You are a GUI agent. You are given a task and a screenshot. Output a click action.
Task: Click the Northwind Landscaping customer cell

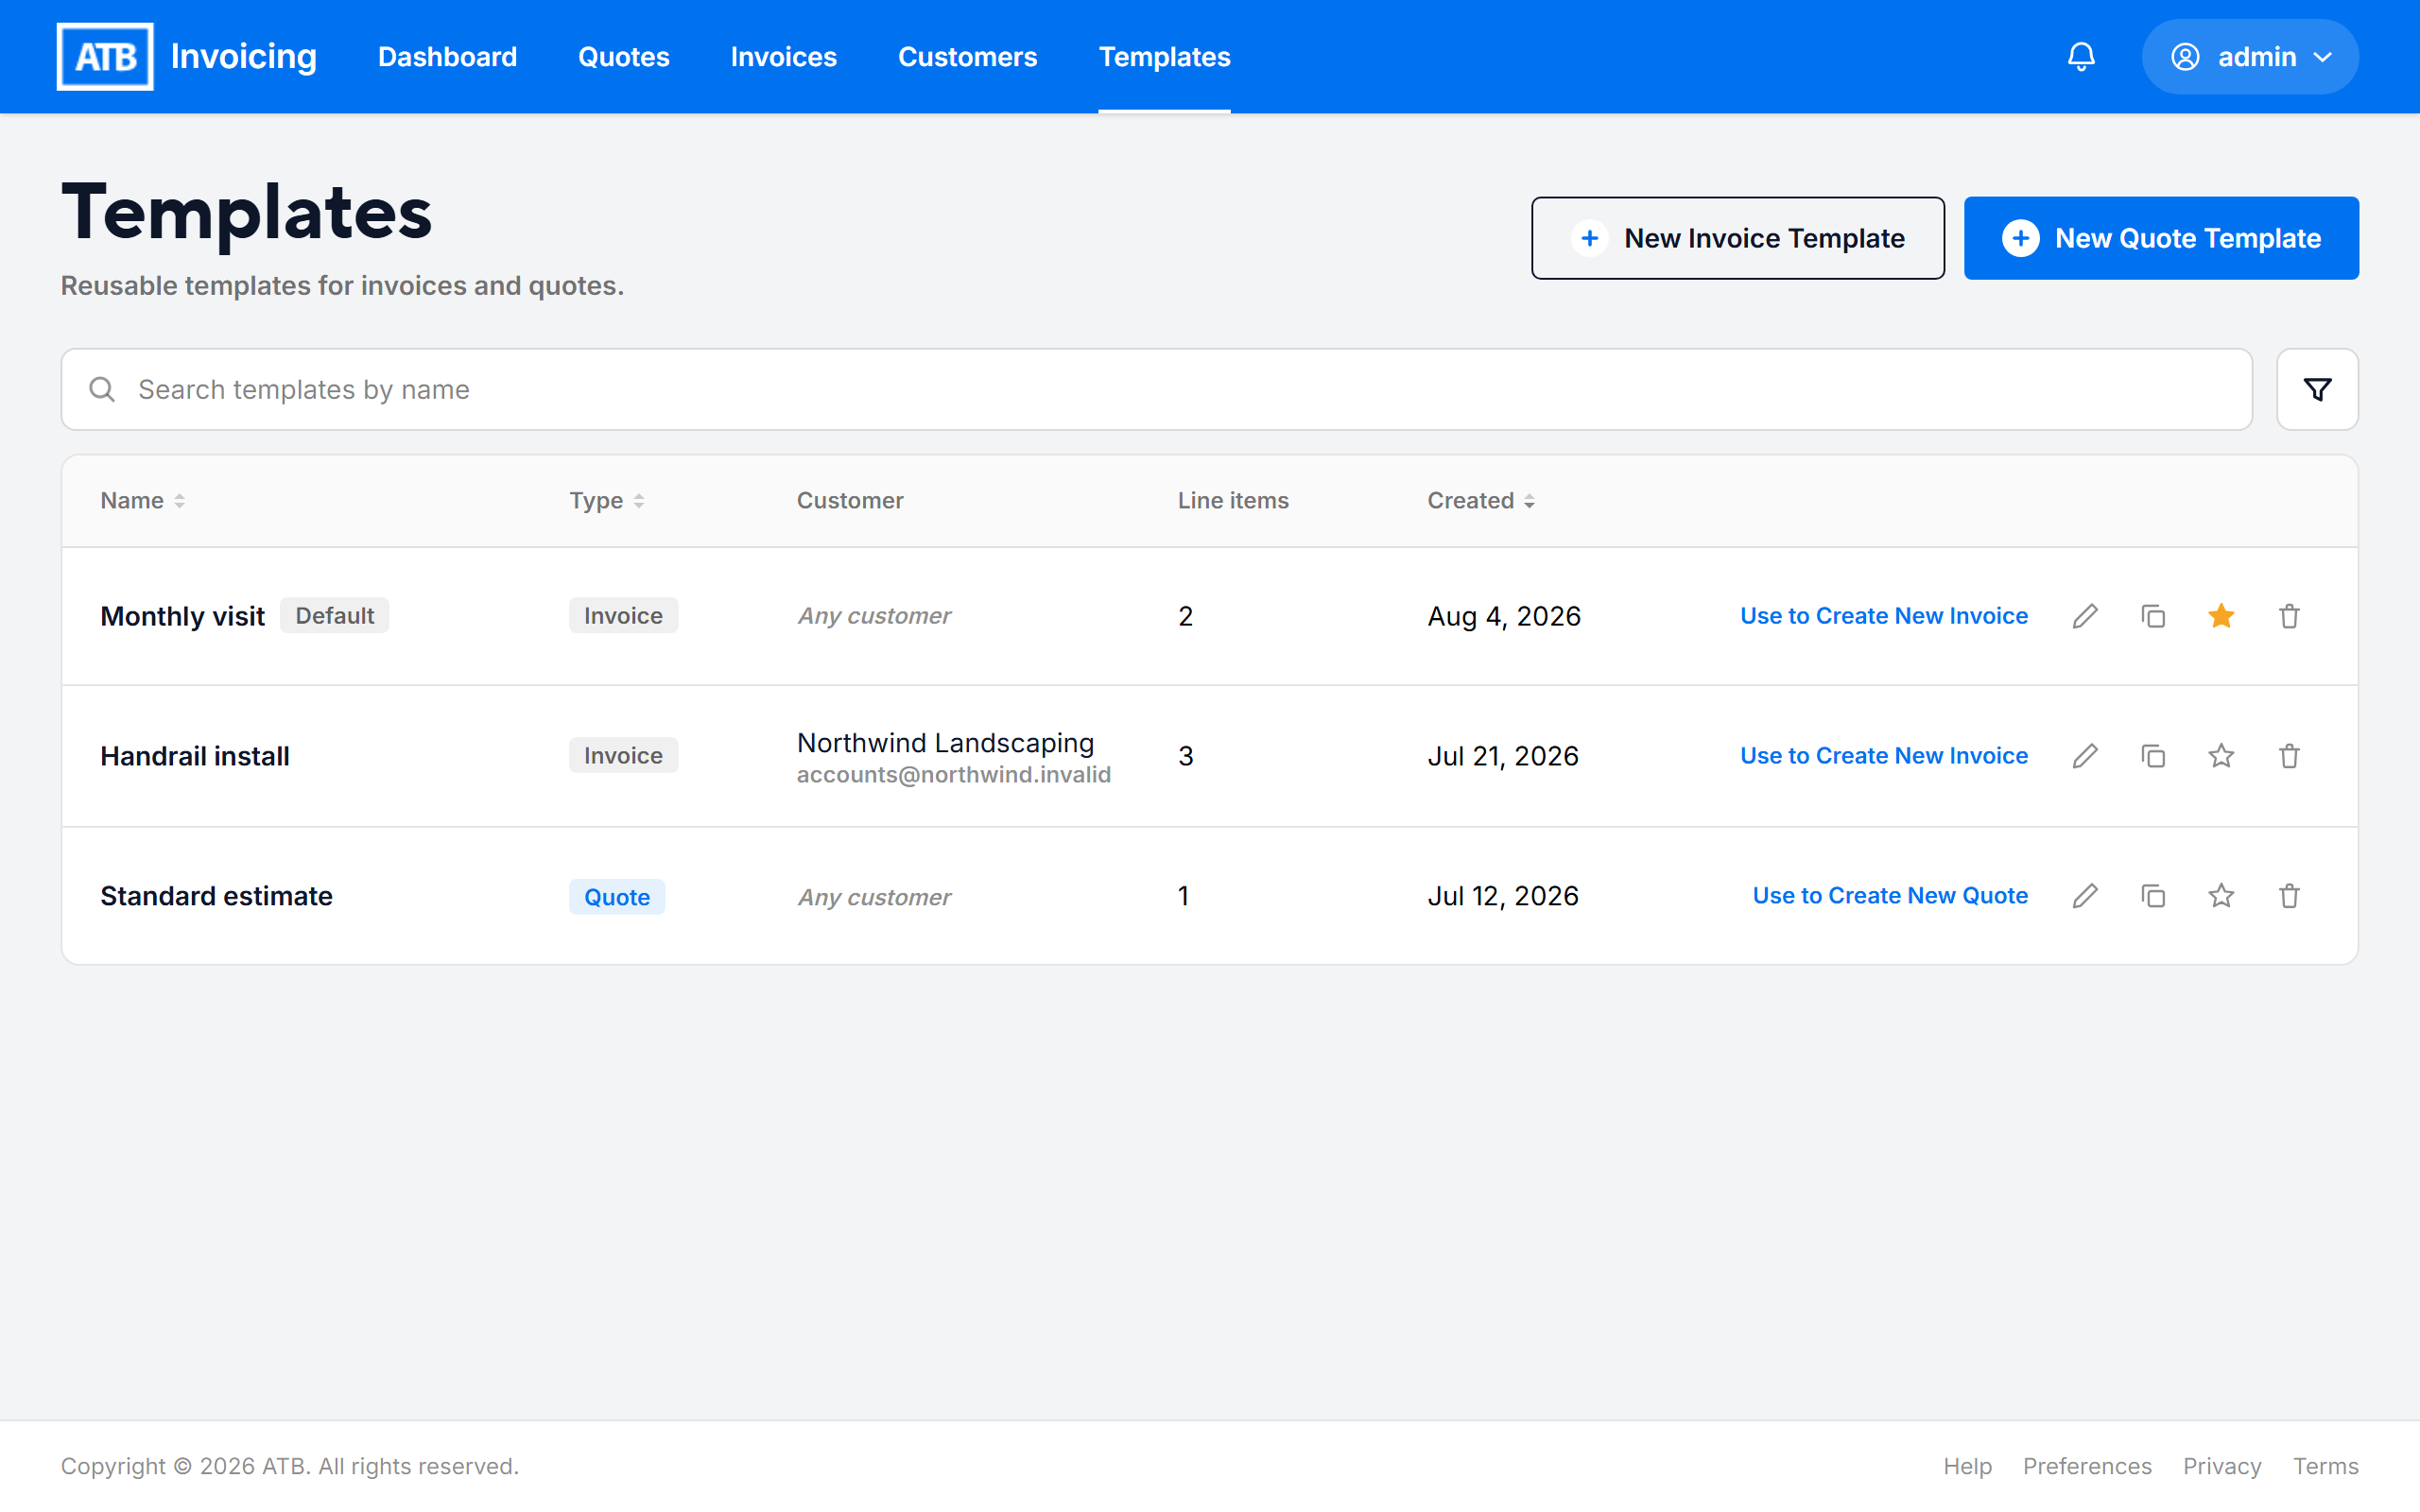[x=954, y=757]
